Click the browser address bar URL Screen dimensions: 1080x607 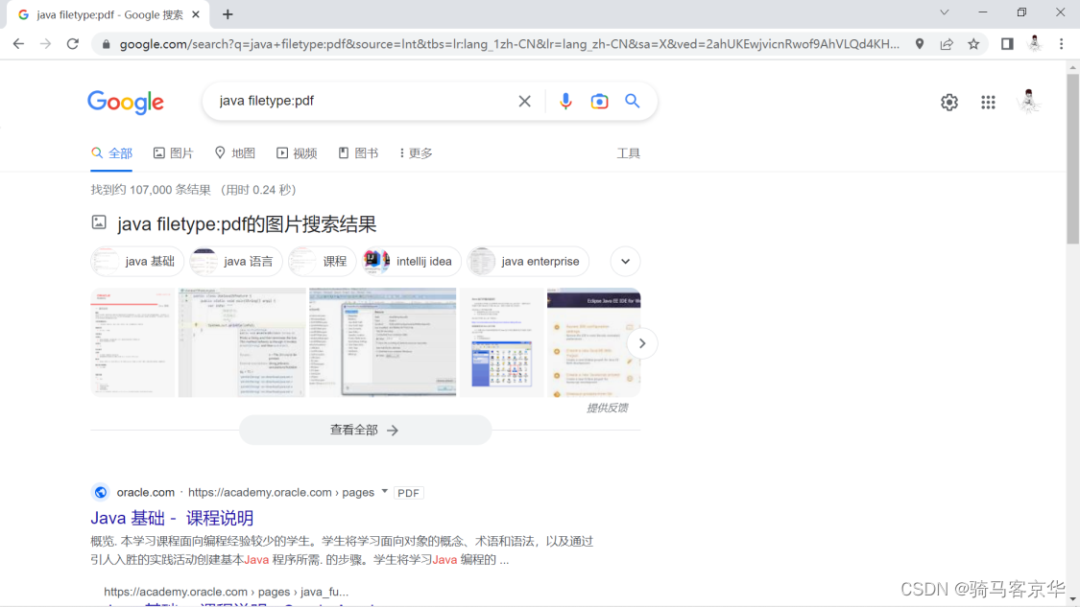(x=509, y=44)
